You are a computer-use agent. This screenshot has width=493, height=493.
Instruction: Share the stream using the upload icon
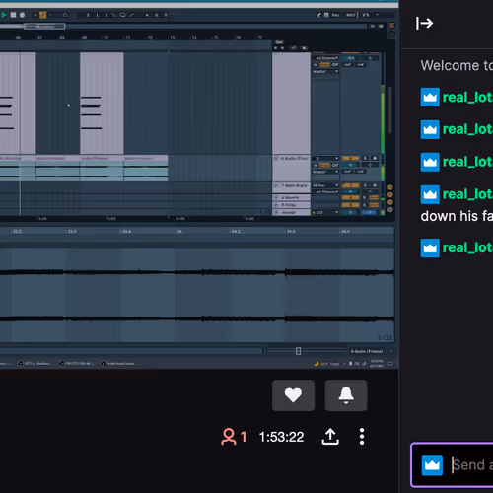pyautogui.click(x=330, y=437)
